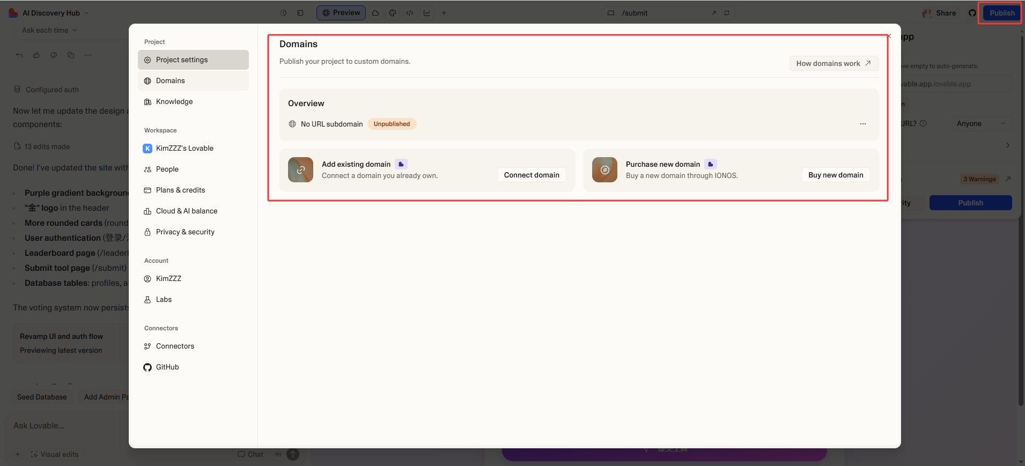Open the code view icon in toolbar

tap(410, 13)
